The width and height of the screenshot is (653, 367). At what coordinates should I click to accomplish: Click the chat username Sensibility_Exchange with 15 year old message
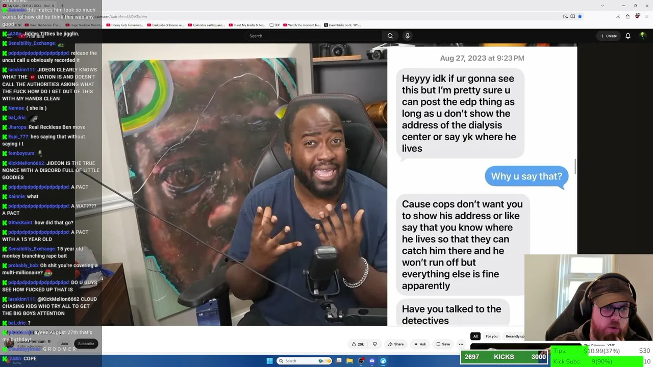31,249
